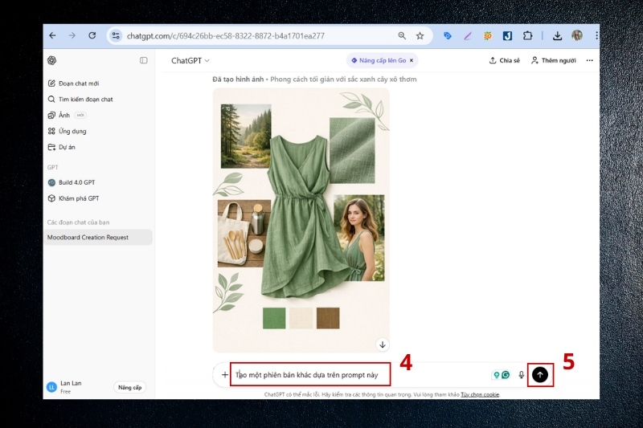
Task: Open 'Tìm kiếm đoạn chat' in the sidebar
Action: (84, 99)
